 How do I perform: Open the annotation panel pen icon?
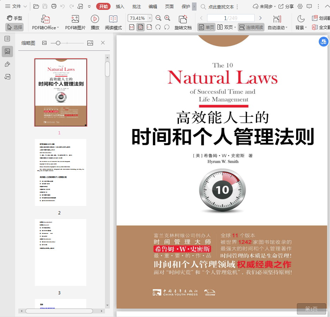point(7,64)
